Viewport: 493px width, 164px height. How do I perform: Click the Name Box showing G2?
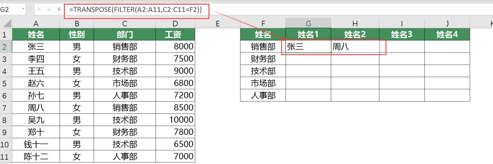(10, 9)
